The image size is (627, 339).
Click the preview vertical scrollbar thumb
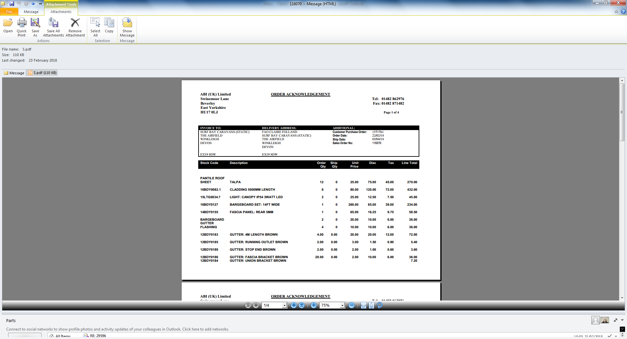[x=622, y=112]
